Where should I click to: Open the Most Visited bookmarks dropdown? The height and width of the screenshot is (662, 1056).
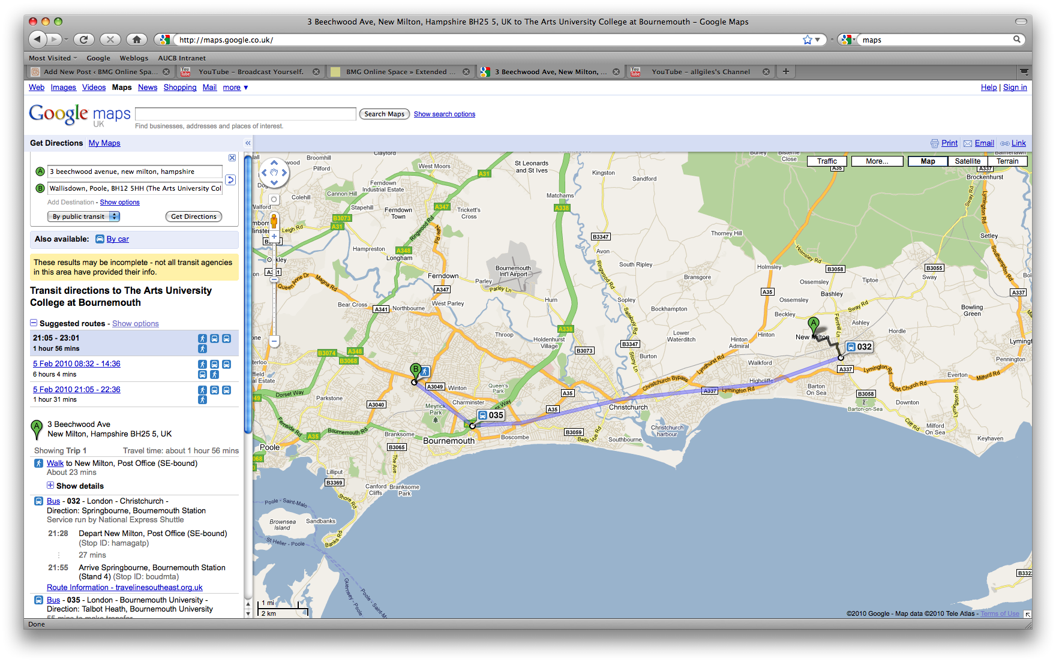pos(53,58)
